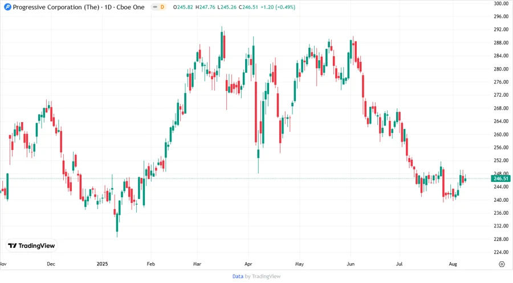Click the 264.00 price axis label

[x=501, y=121]
